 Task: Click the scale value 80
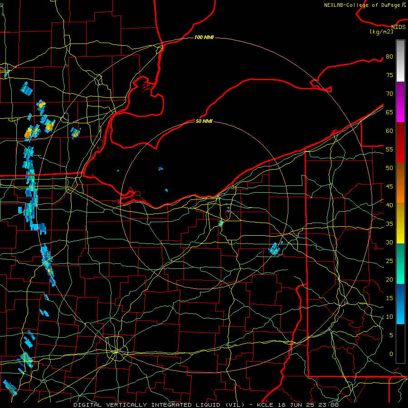tap(389, 57)
